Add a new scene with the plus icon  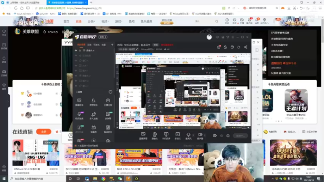pyautogui.click(x=112, y=44)
